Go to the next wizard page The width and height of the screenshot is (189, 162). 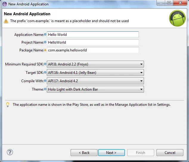[111, 153]
